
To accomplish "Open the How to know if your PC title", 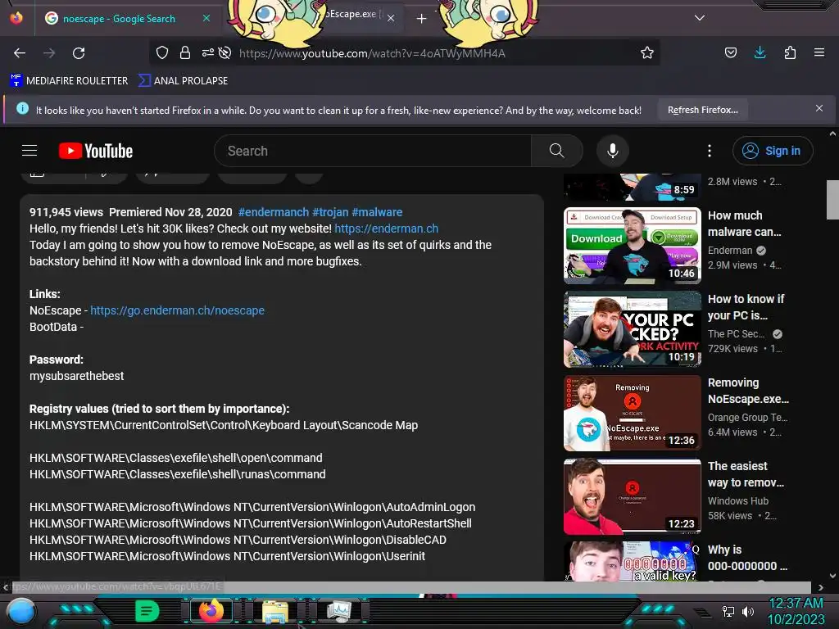I will pos(746,307).
